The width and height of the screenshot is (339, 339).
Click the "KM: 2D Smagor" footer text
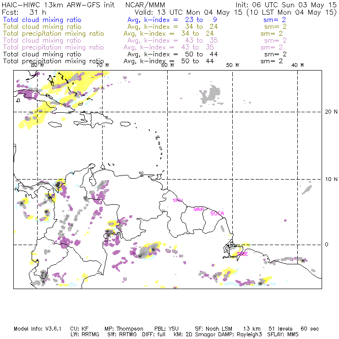(x=195, y=334)
